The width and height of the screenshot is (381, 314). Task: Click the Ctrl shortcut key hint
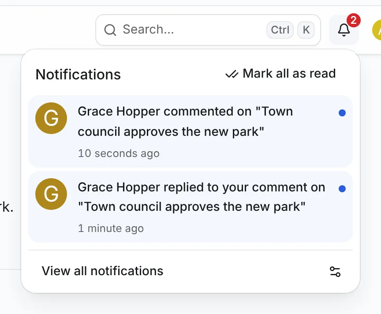pos(280,30)
